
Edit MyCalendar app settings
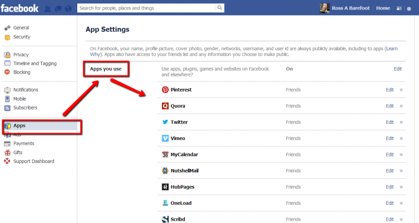point(390,155)
